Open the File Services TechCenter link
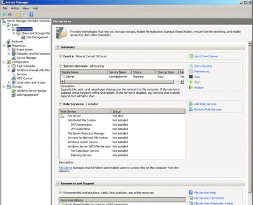 point(209,198)
